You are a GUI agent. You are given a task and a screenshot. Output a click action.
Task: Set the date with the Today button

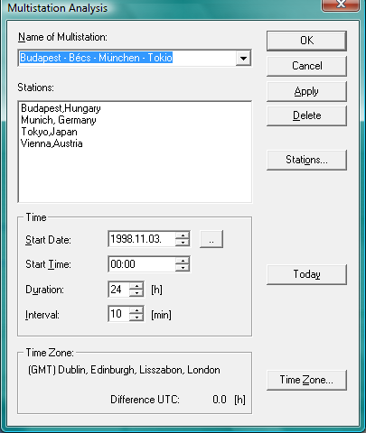tap(306, 274)
